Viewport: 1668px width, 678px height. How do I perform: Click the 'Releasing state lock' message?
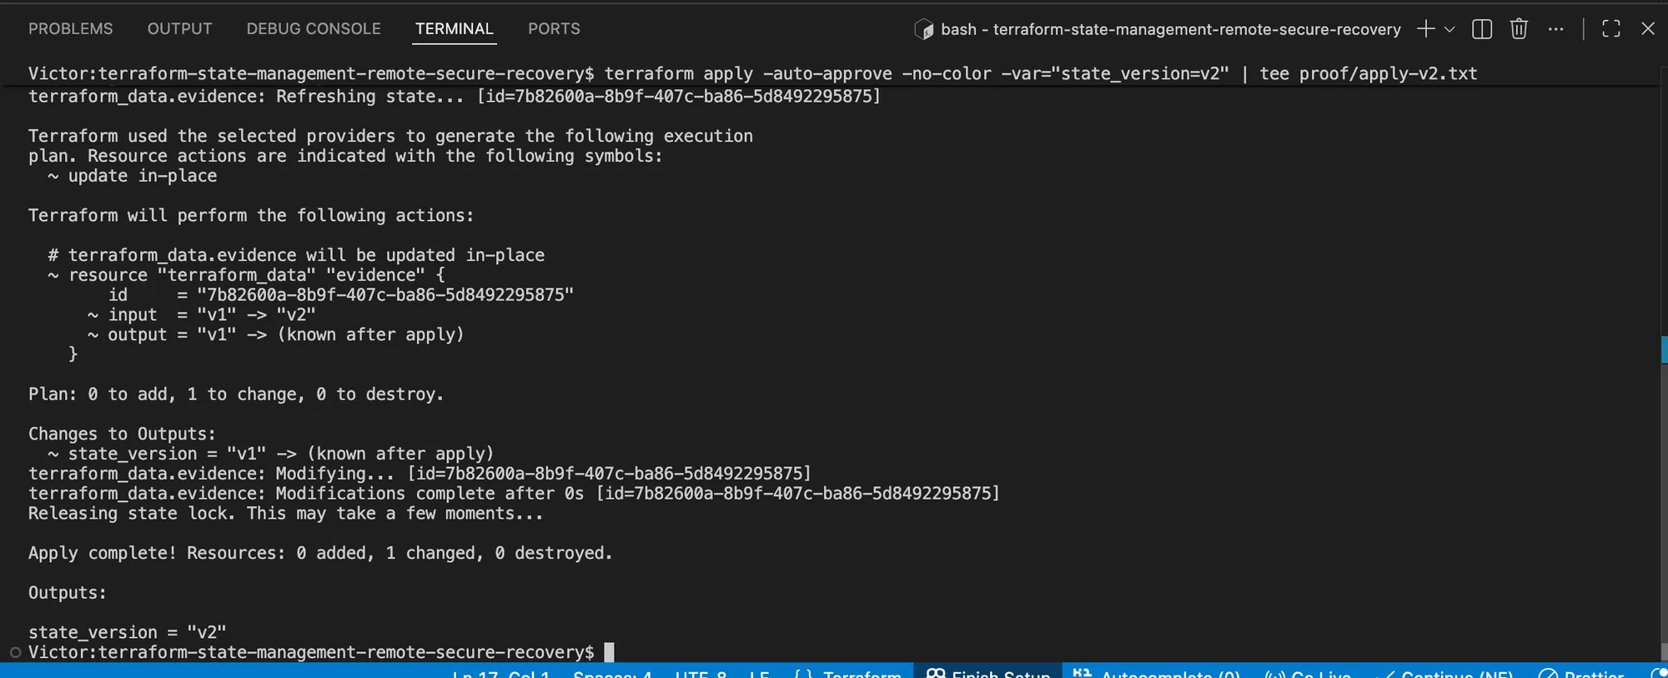(x=285, y=514)
